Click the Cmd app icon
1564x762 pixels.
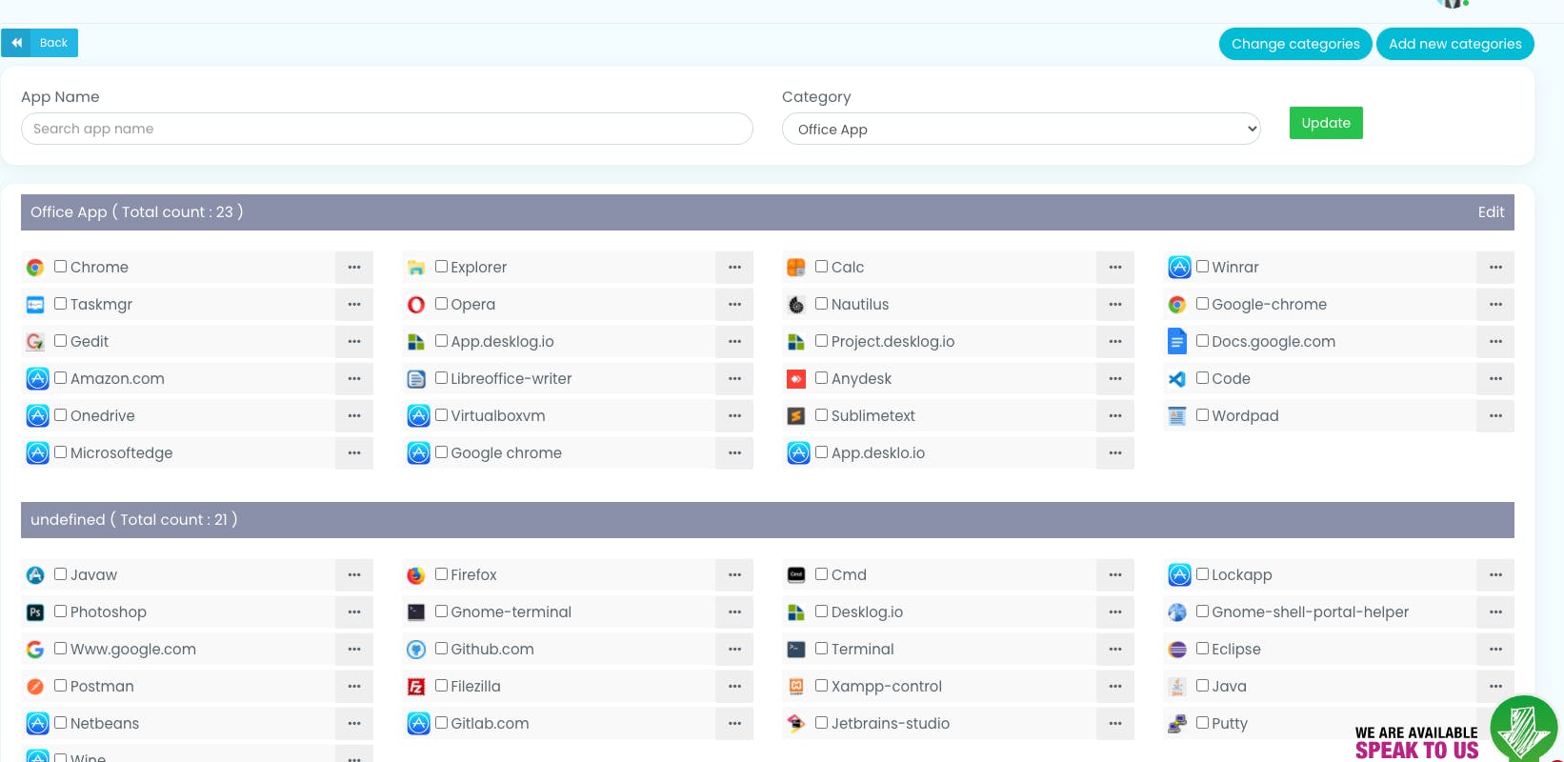796,575
